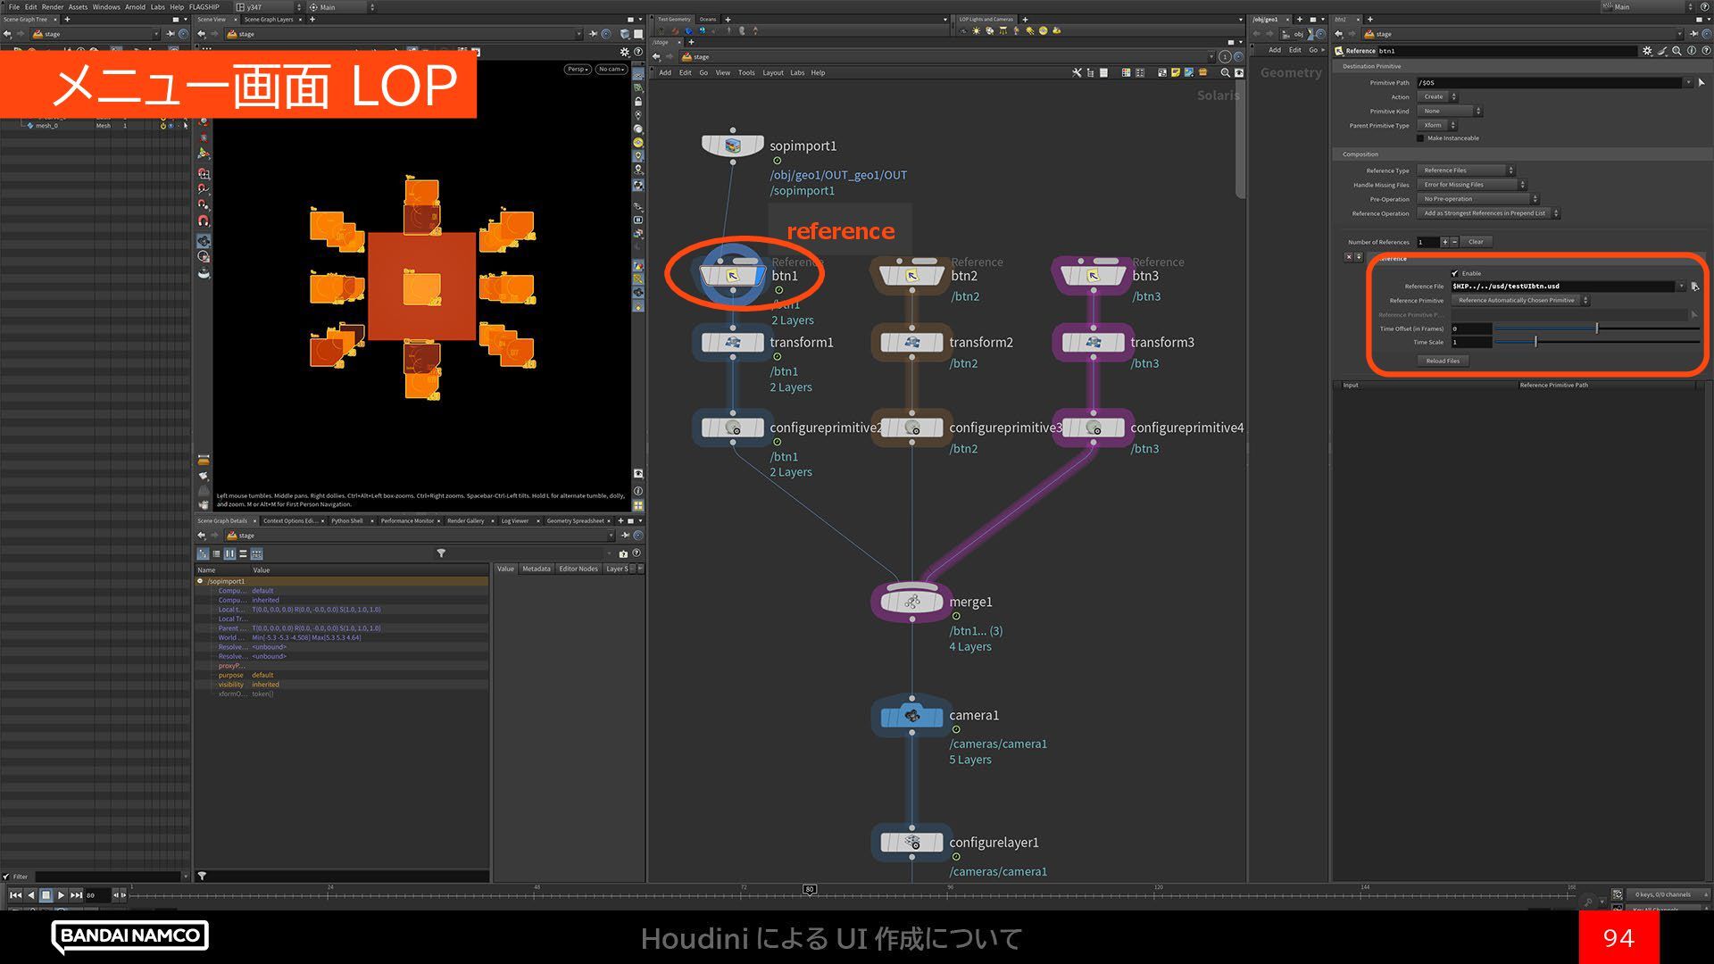Click the Reload Files button
The width and height of the screenshot is (1714, 964).
pos(1442,361)
